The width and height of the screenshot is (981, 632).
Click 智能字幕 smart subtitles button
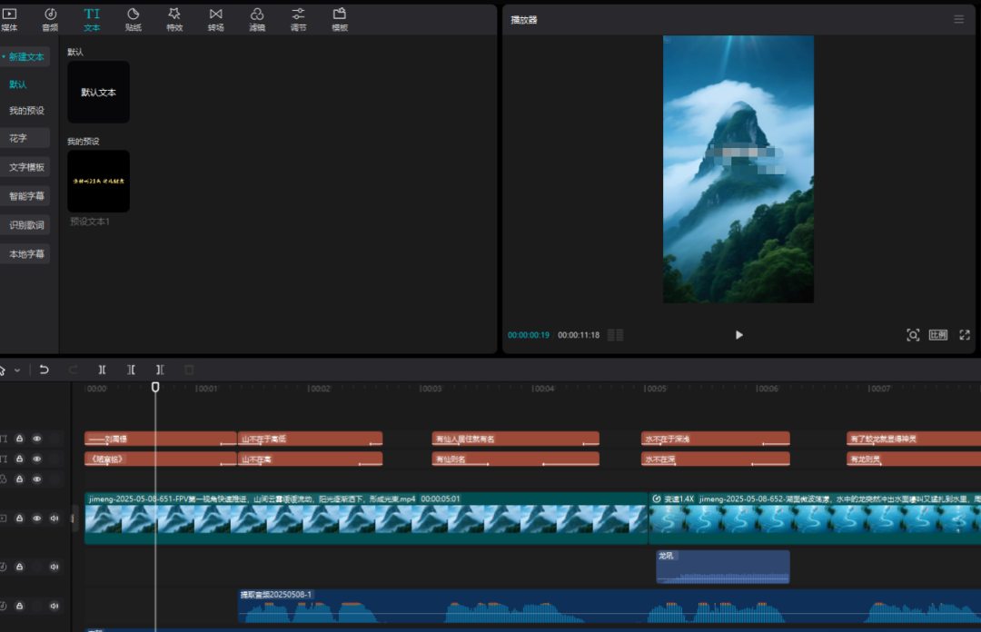tap(26, 195)
